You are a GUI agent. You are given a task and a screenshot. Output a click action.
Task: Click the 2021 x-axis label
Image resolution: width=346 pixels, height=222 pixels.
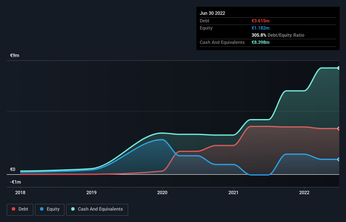(x=233, y=192)
